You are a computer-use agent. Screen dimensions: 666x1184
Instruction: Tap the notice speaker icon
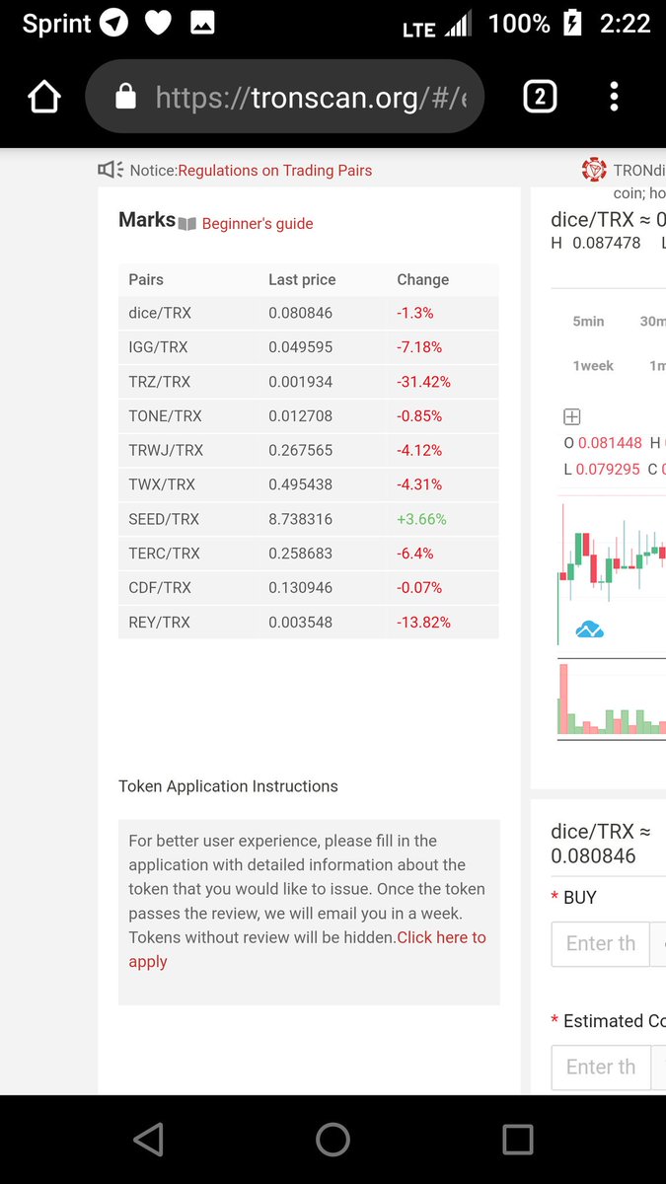[111, 170]
